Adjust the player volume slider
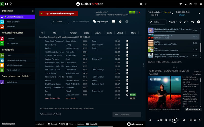 point(156,120)
